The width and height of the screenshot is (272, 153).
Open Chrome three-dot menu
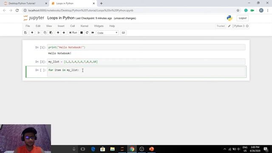click(268, 10)
